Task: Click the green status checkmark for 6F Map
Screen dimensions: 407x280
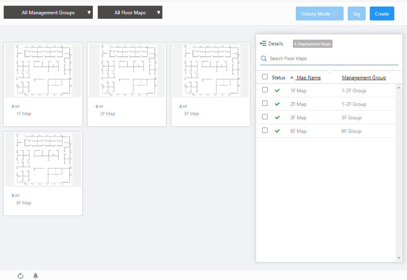Action: (x=277, y=131)
